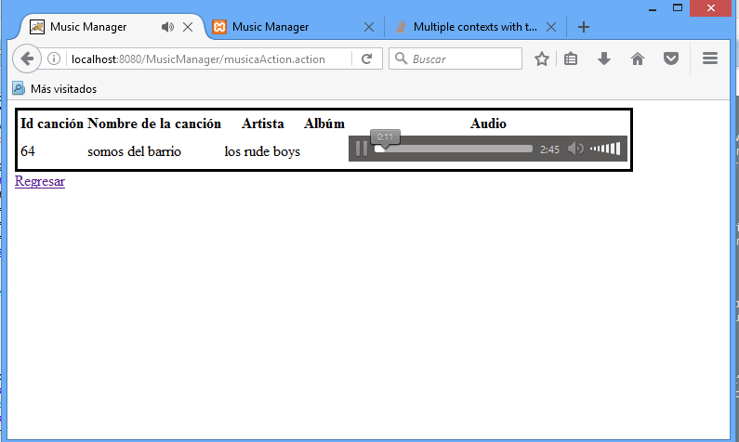
Task: Close the Multiple contexts tab
Action: [x=551, y=27]
